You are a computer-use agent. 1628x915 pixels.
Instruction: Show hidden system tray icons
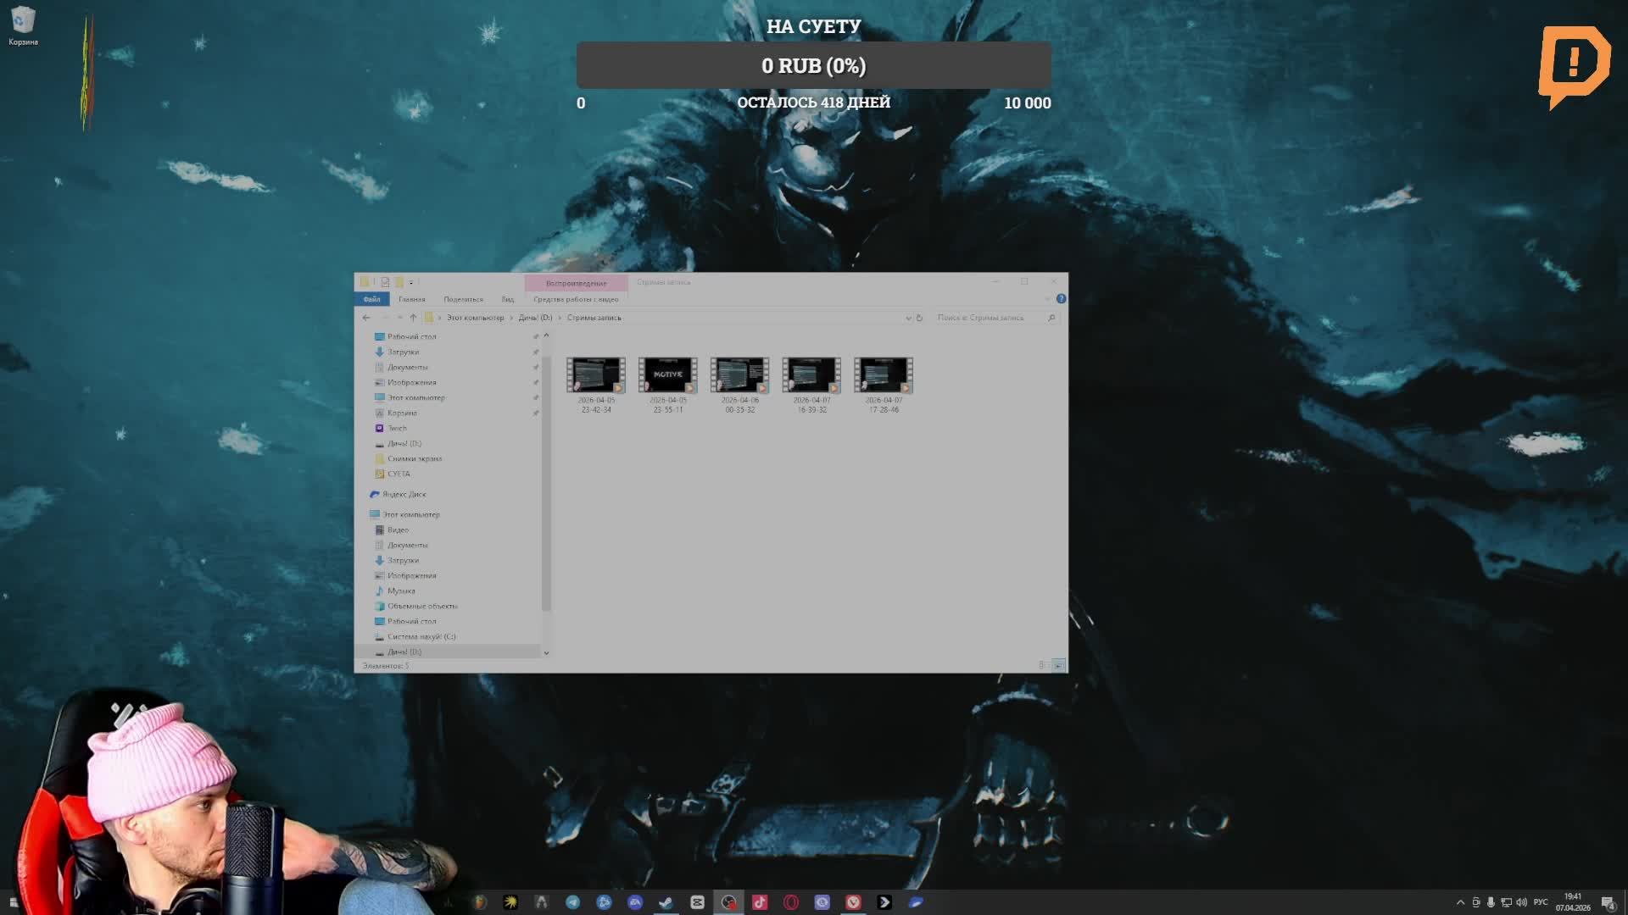1460,902
